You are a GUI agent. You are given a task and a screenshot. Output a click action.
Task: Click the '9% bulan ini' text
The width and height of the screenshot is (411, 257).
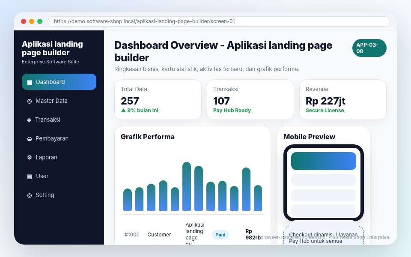tap(143, 111)
